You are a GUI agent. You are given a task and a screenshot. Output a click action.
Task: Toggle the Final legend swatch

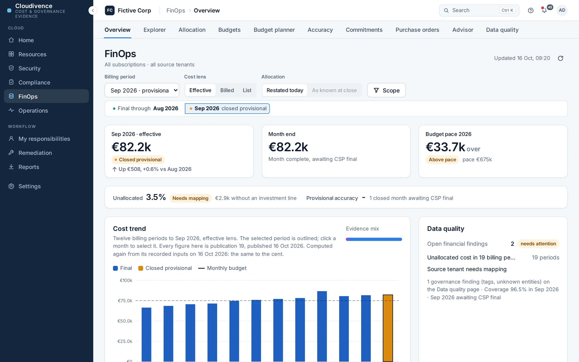(x=116, y=268)
